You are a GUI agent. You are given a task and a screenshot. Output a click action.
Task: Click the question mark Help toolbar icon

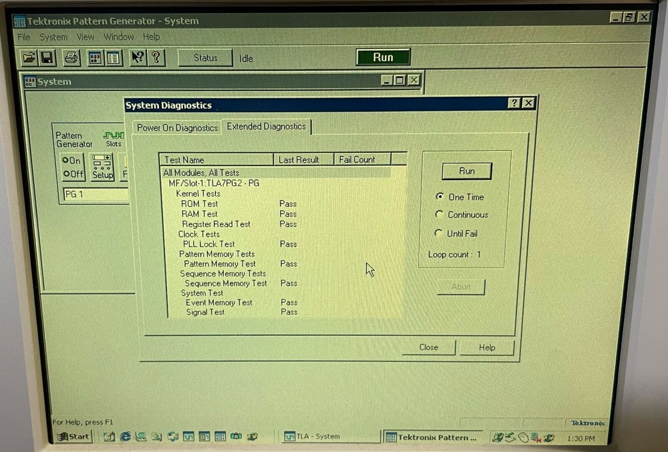[x=156, y=57]
